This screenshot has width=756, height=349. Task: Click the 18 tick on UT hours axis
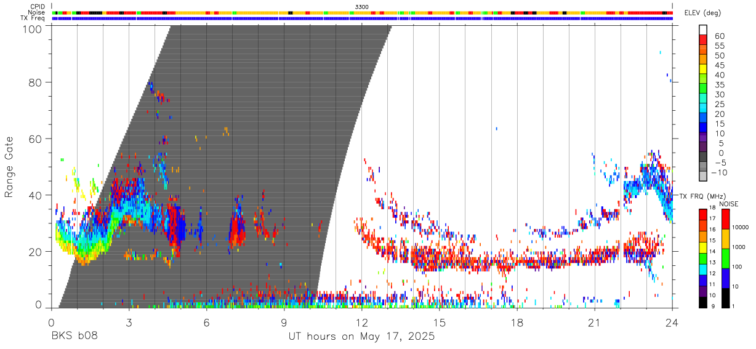[517, 323]
